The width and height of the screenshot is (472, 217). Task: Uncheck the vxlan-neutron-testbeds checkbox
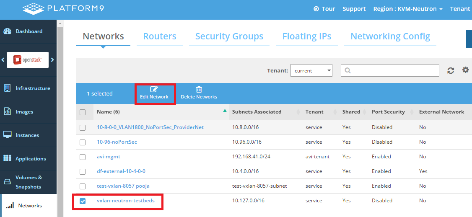pyautogui.click(x=83, y=201)
